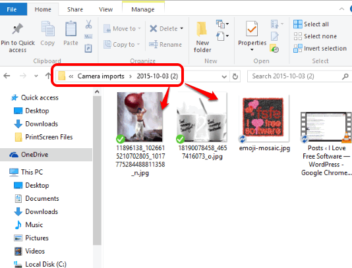Viewport: 352px width, 268px height.
Task: Select the 18190078458 mugs thumbnail
Action: click(x=202, y=117)
